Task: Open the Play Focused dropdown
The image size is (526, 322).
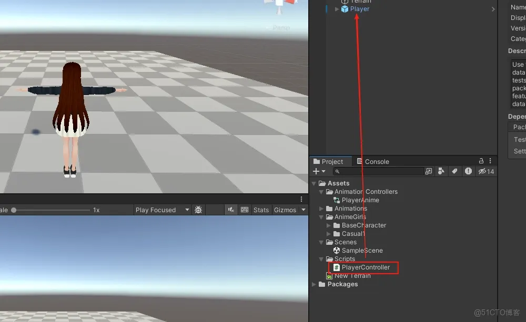Action: (163, 210)
